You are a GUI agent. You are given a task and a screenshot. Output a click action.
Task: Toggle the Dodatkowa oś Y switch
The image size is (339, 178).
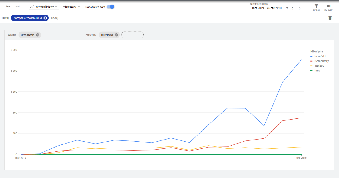(111, 7)
